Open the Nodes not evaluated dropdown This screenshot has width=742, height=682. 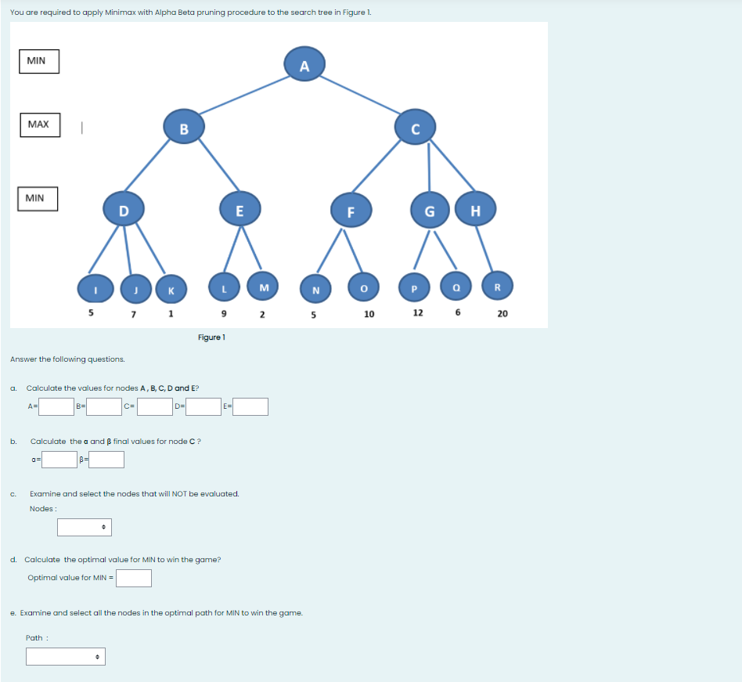(85, 527)
